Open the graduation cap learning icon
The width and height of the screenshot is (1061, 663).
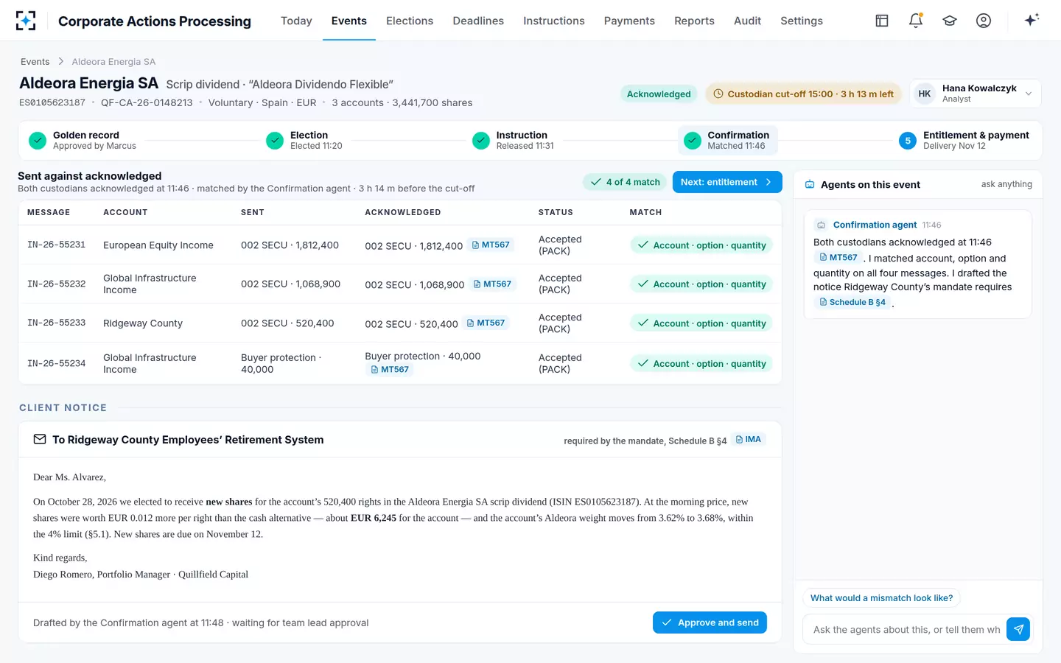coord(950,21)
